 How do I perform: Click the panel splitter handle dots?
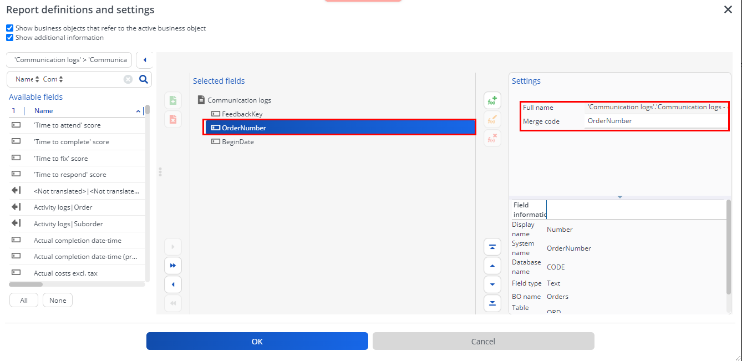pyautogui.click(x=160, y=172)
